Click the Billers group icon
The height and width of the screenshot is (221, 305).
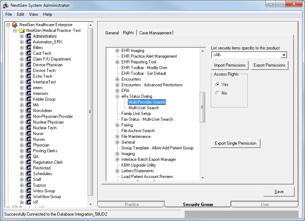[x=28, y=48]
